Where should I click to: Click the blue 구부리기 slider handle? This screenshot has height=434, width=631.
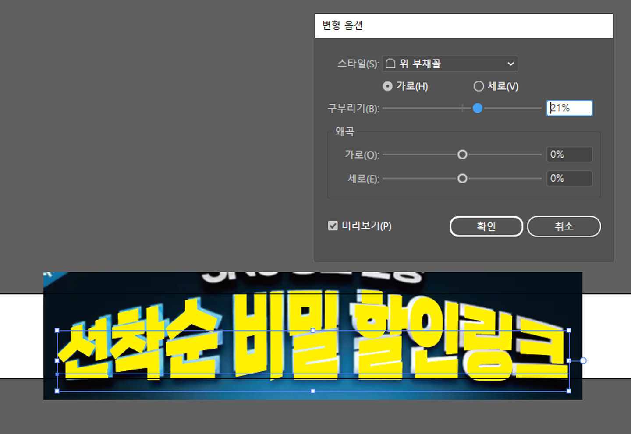[478, 108]
